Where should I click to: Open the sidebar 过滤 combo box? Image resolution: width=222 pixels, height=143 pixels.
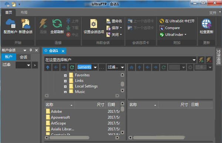(23, 65)
